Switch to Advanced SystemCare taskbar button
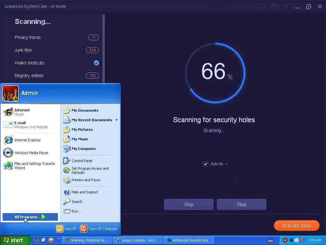The image size is (326, 245). (189, 240)
